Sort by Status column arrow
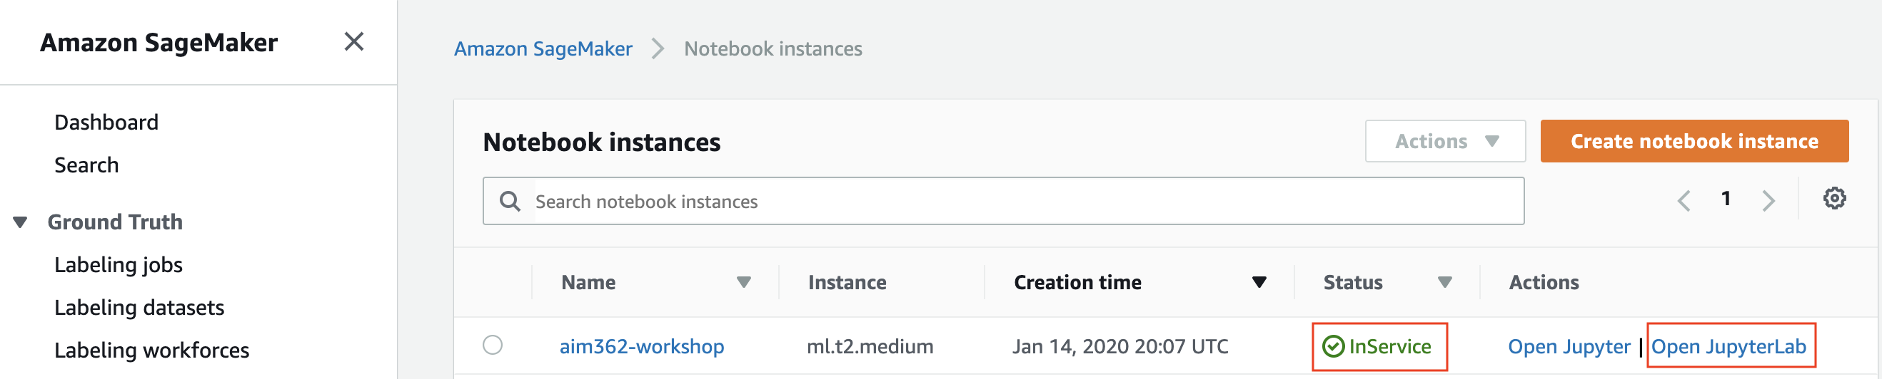Viewport: 1882px width, 379px height. [1444, 282]
